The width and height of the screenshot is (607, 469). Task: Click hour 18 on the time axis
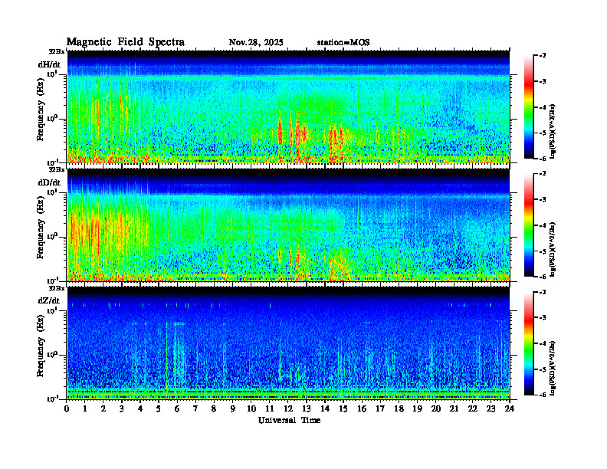pyautogui.click(x=399, y=408)
